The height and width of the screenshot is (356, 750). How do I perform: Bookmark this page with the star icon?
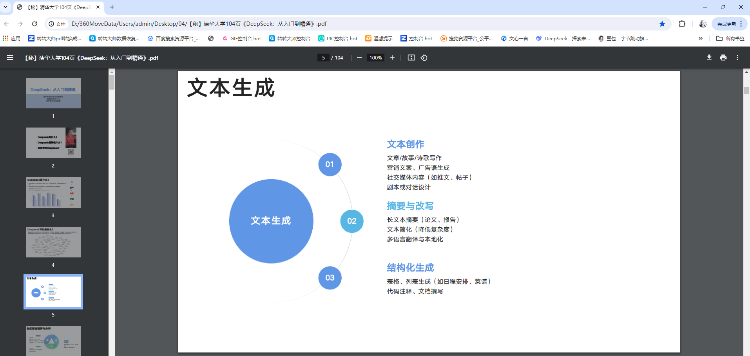(x=662, y=24)
